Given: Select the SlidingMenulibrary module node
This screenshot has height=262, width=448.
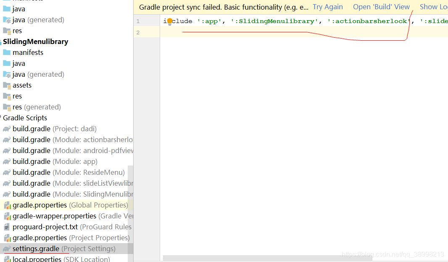Looking at the screenshot, I should point(35,42).
